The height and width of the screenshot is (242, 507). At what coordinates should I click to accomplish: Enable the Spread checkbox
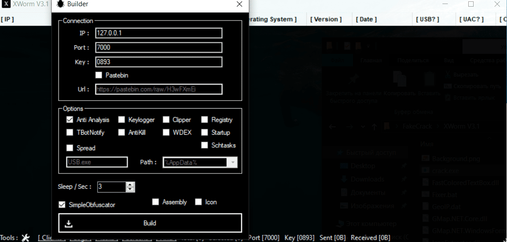pos(69,148)
